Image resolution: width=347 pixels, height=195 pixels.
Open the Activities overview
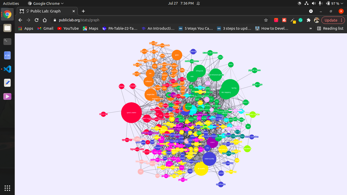[11, 3]
